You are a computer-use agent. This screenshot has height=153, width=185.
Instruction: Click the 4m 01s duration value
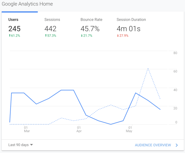click(128, 29)
